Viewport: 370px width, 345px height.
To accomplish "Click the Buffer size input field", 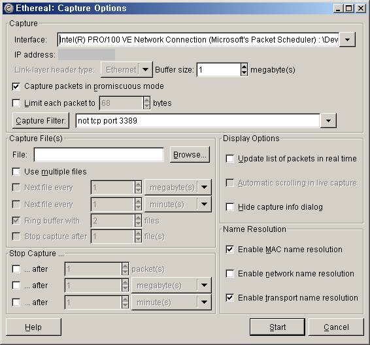I will [x=219, y=69].
